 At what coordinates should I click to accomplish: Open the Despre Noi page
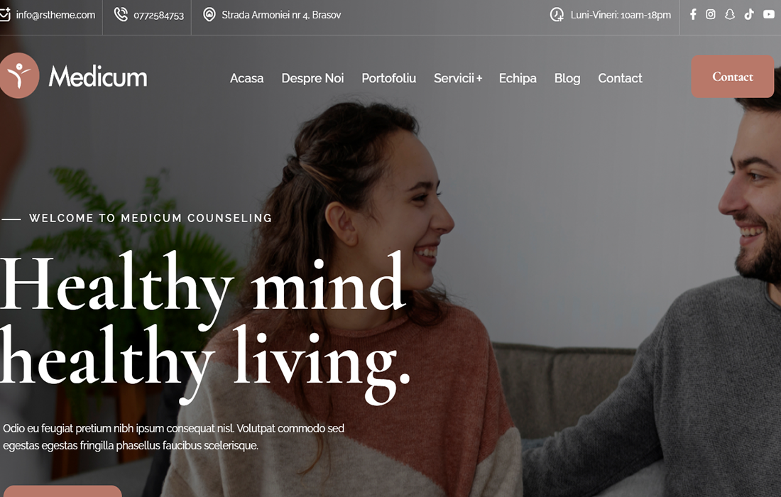tap(312, 78)
